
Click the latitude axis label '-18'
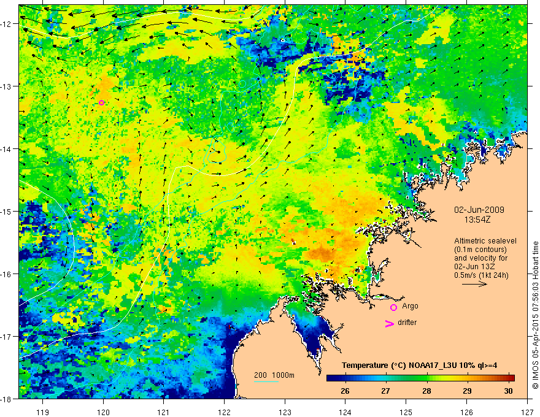tap(6, 399)
